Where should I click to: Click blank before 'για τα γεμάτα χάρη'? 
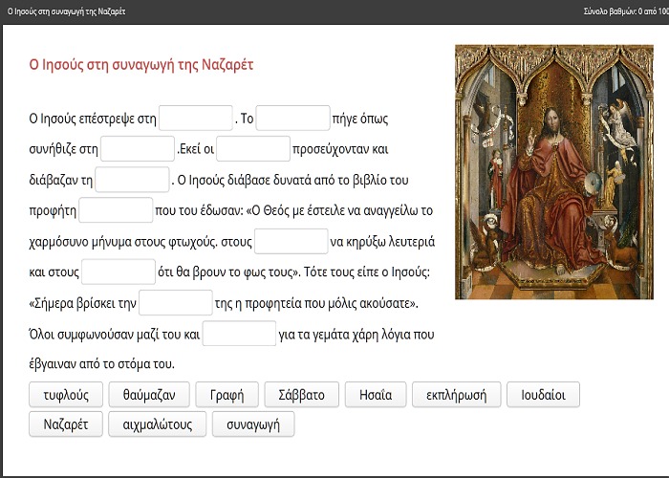coord(239,334)
